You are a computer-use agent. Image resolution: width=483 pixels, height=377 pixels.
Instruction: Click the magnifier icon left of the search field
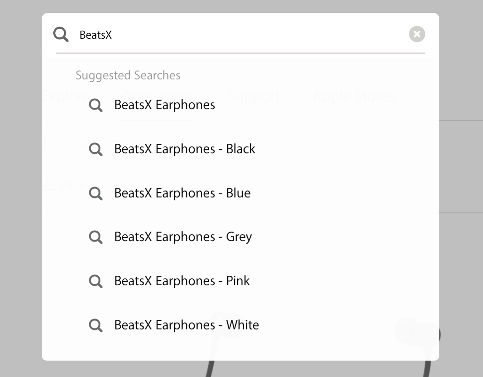61,34
